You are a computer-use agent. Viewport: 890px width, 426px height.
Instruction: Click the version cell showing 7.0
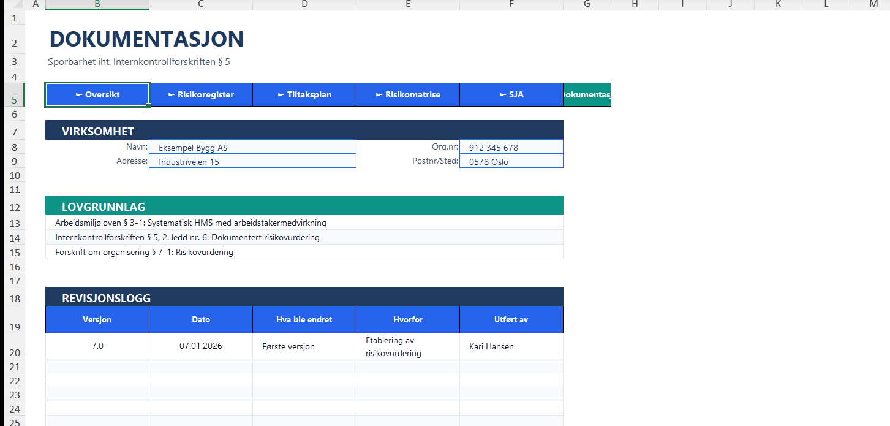pos(97,346)
